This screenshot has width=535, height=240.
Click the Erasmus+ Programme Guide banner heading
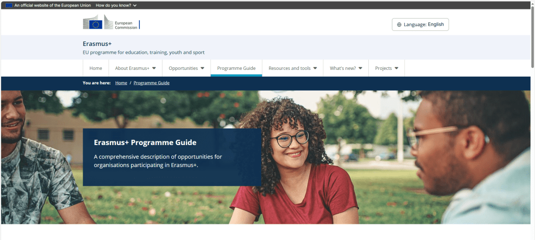(145, 142)
